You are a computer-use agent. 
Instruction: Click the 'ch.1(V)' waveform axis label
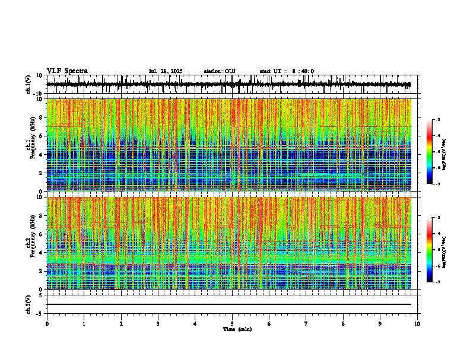pyautogui.click(x=28, y=84)
